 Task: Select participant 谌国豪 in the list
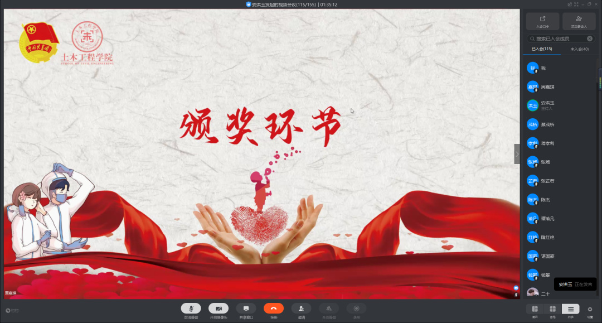click(x=561, y=256)
